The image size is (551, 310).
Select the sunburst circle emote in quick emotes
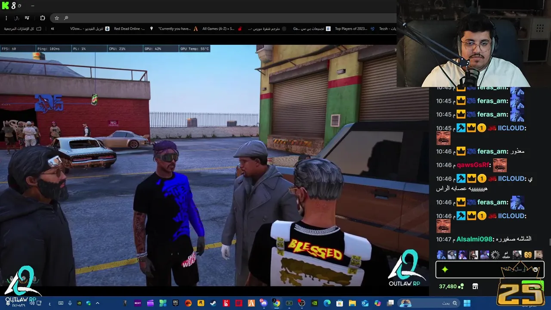495,255
